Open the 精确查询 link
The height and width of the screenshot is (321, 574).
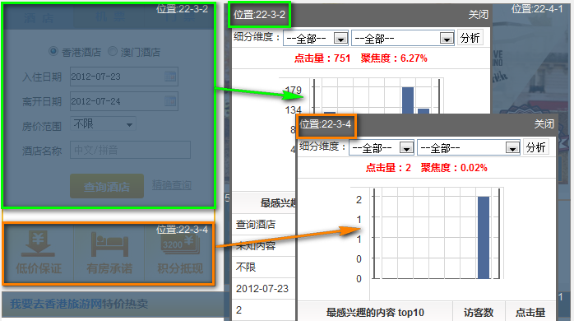172,185
